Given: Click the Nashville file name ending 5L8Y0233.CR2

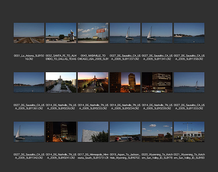Looking at the screenshot, I should tap(93, 107).
